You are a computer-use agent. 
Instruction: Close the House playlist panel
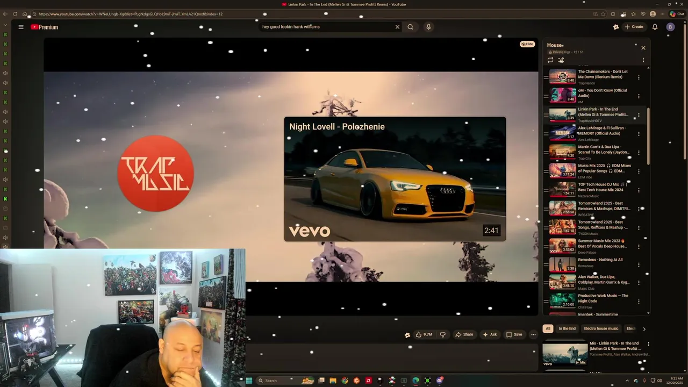(x=643, y=48)
